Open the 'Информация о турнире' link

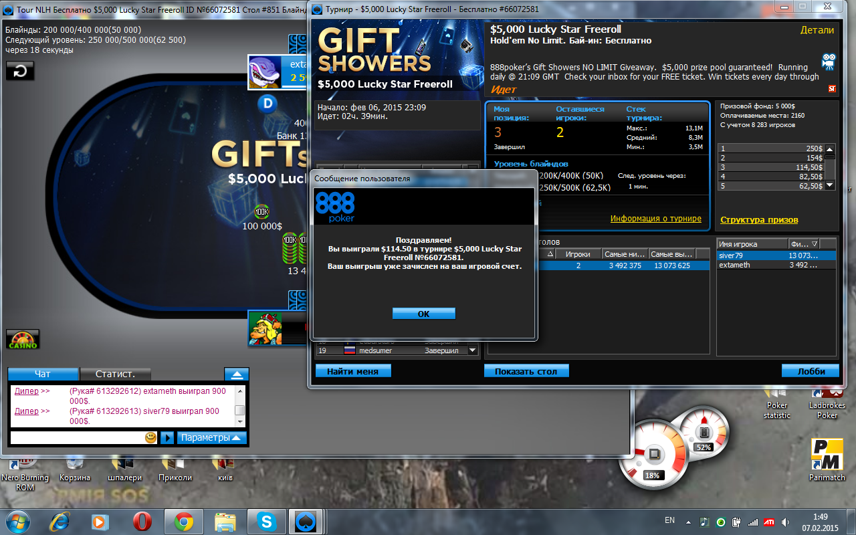click(656, 219)
